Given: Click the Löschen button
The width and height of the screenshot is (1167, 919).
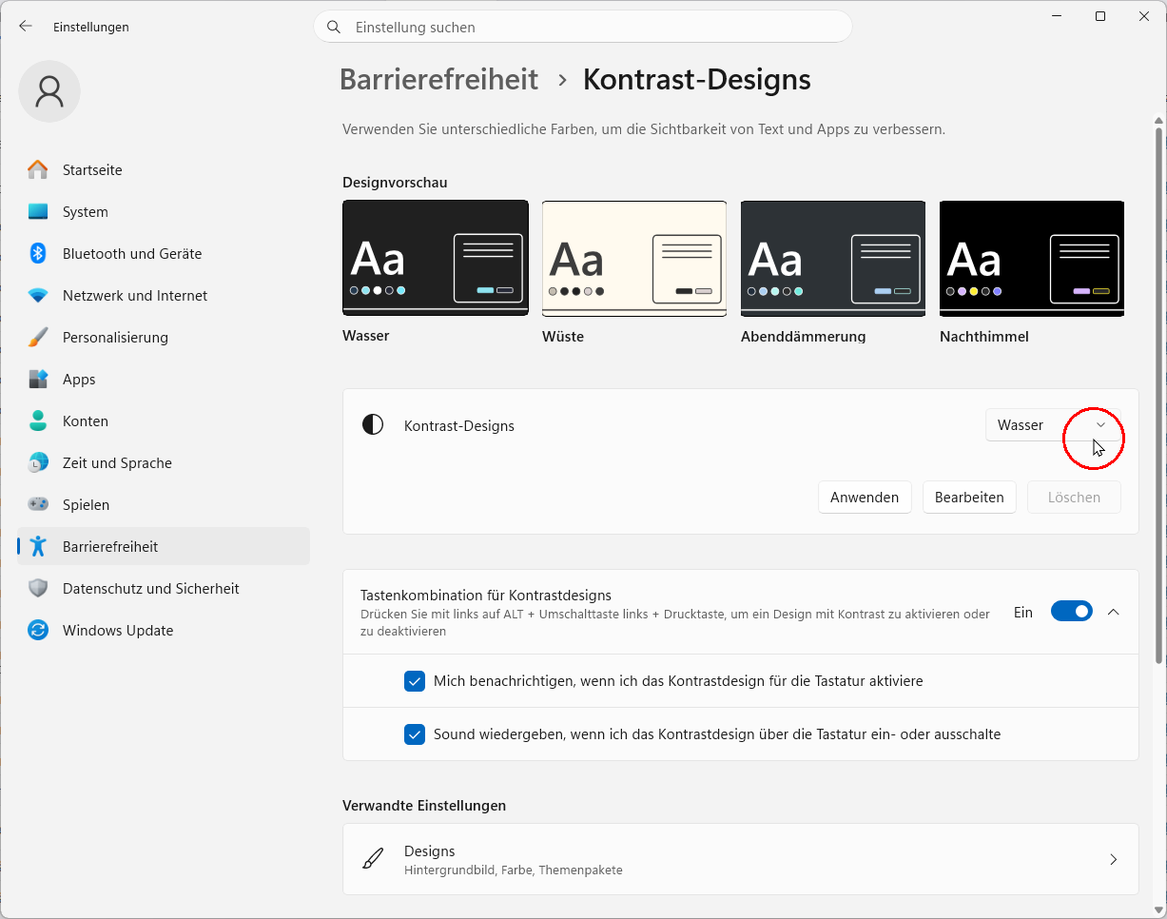Looking at the screenshot, I should coord(1074,498).
